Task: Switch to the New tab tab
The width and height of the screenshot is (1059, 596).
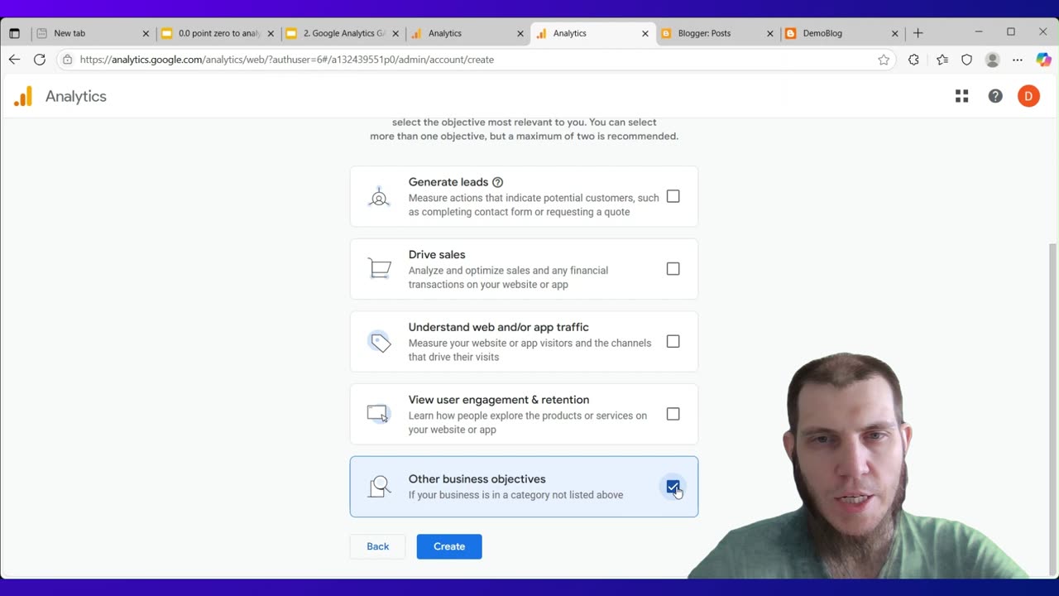Action: tap(93, 33)
